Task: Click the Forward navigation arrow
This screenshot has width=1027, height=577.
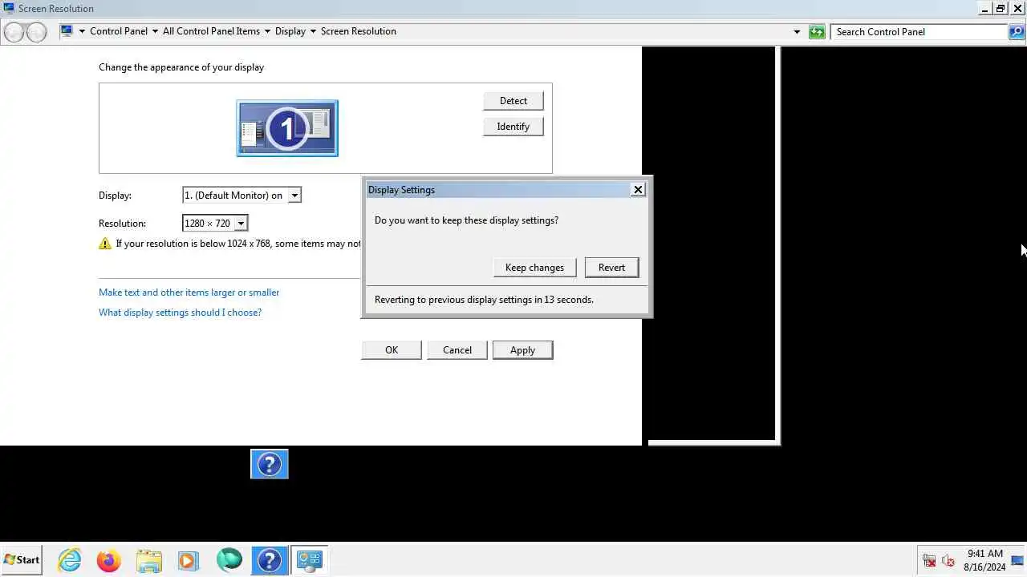Action: point(37,32)
